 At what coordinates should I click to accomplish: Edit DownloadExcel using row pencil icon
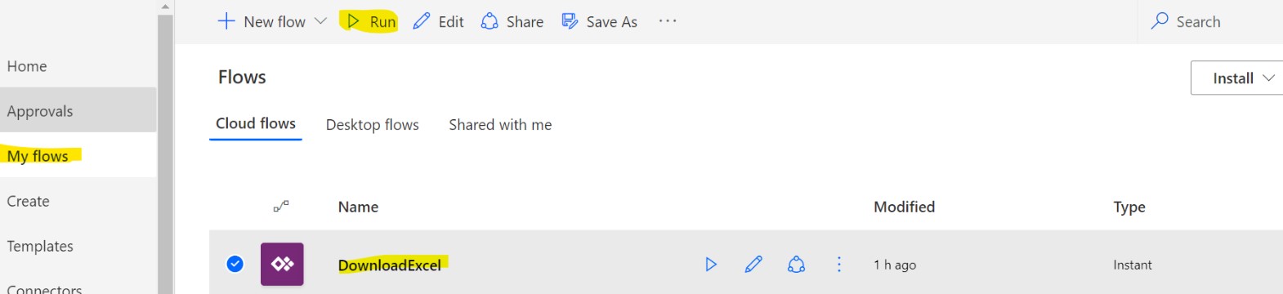pyautogui.click(x=753, y=264)
